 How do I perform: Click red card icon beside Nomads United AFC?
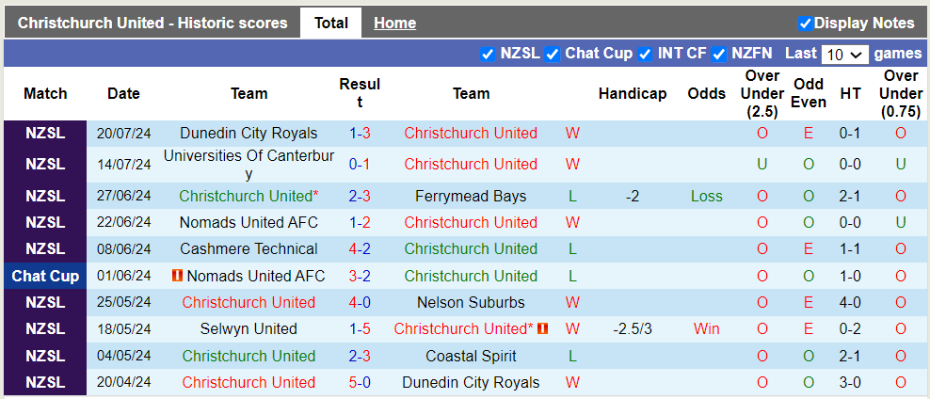(177, 276)
